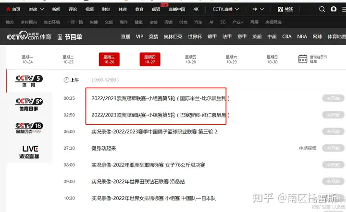Screen dimensions: 346x212
Task: Open the 奥林匹克 link in sports nav
Action: pyautogui.click(x=173, y=36)
